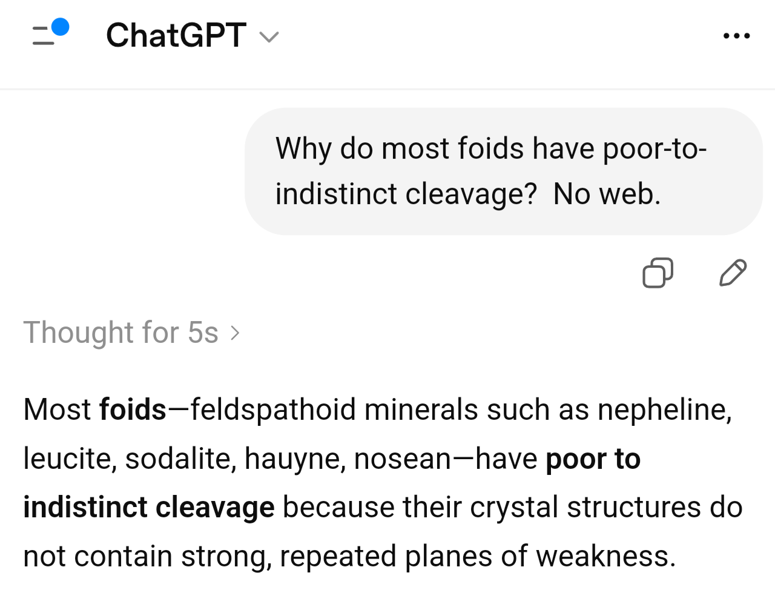Screen dimensions: 775x590
Task: Expand the 'Thought for 5s' chevron
Action: click(235, 333)
